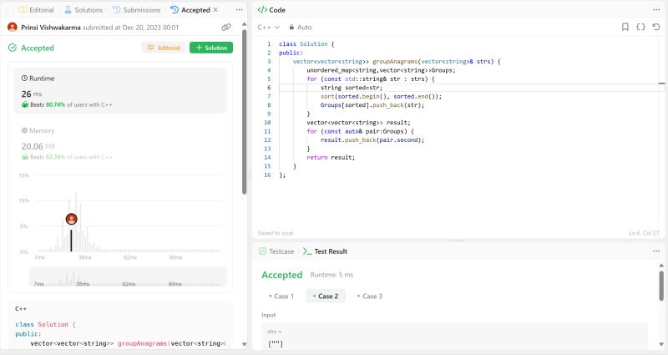Click 'Groups[sorted].push_back(str);' on line 8

point(372,105)
